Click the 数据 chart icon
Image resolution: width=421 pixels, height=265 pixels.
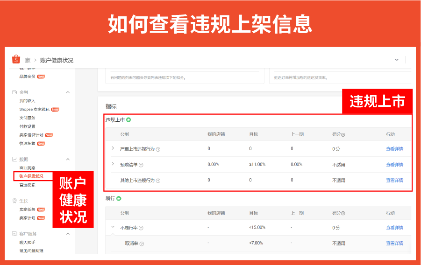click(x=14, y=159)
